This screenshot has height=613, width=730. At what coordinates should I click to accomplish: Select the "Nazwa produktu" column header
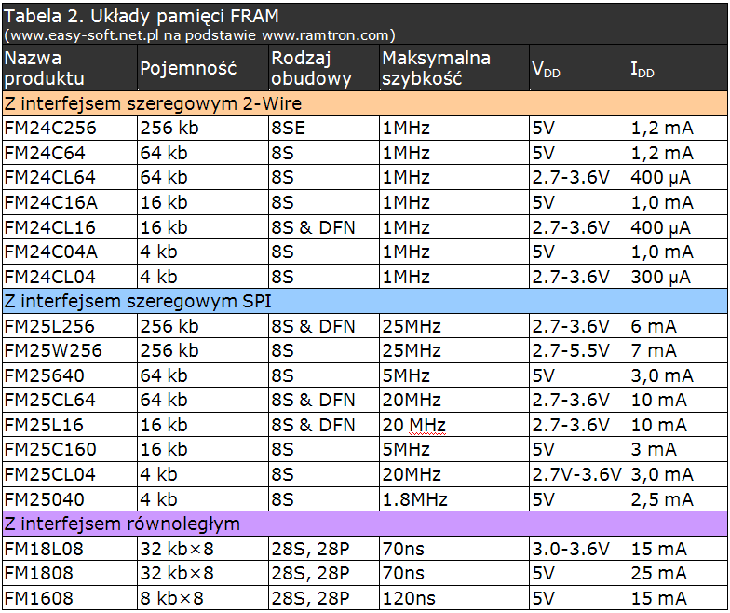69,68
